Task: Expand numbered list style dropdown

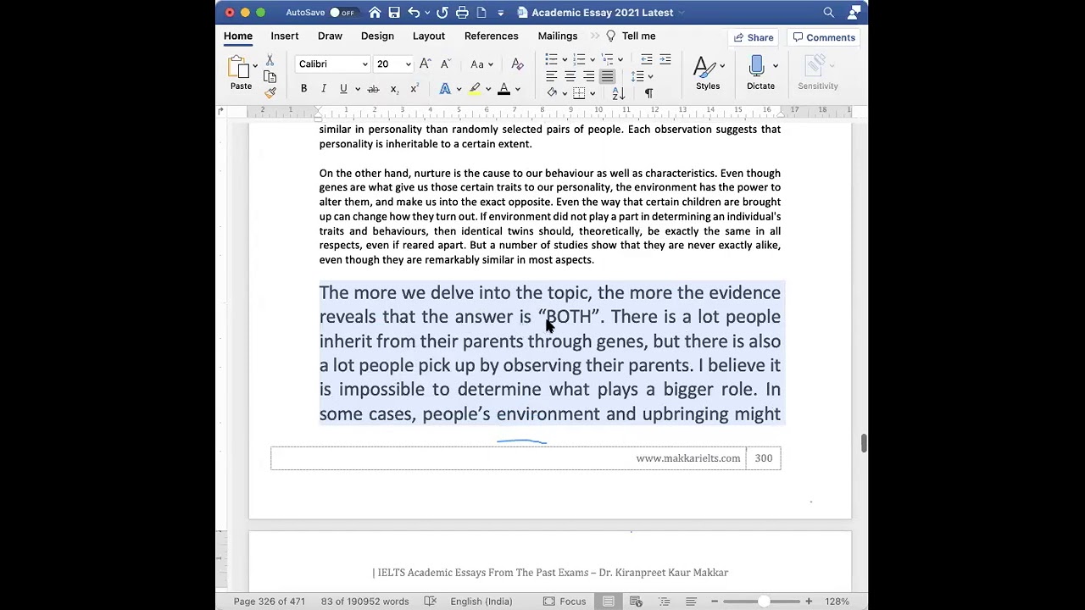Action: [592, 59]
